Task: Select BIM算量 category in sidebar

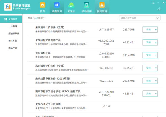Action: pos(13,41)
